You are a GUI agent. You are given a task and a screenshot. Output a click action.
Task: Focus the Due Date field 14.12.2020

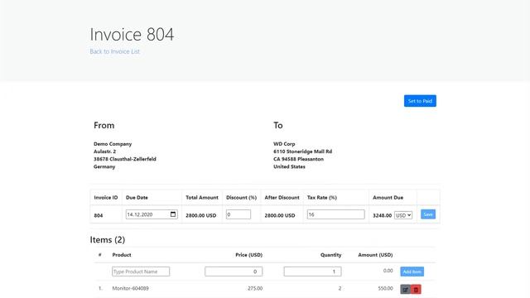pos(152,214)
